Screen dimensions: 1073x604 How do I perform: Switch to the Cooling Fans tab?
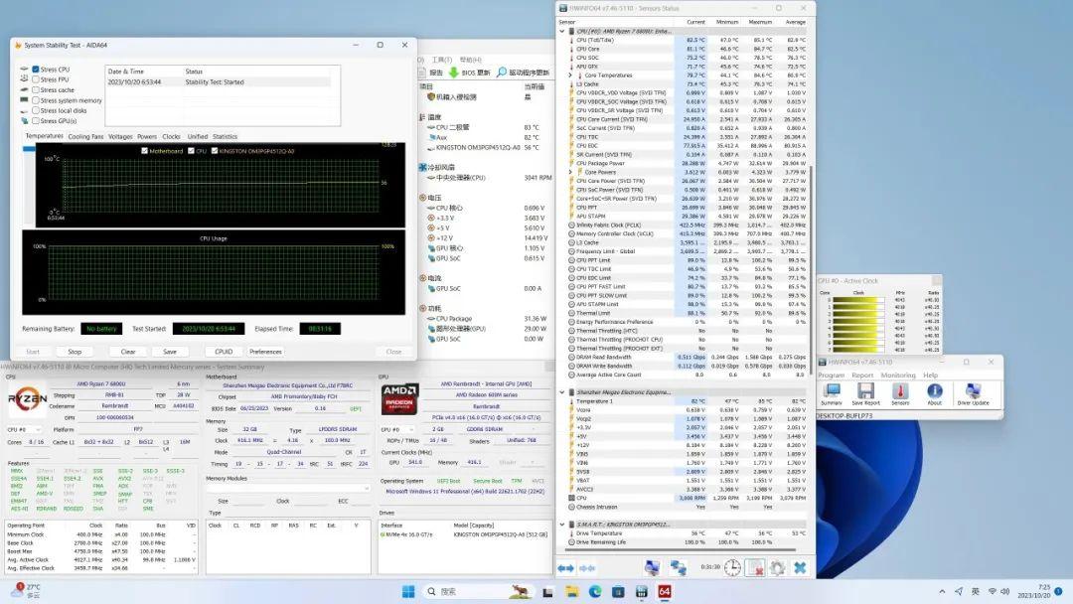[85, 136]
